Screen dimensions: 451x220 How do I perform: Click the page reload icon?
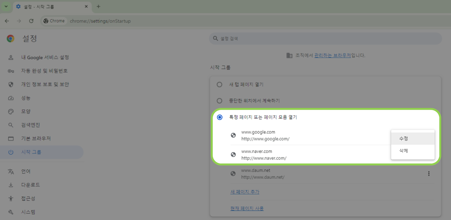pos(32,21)
